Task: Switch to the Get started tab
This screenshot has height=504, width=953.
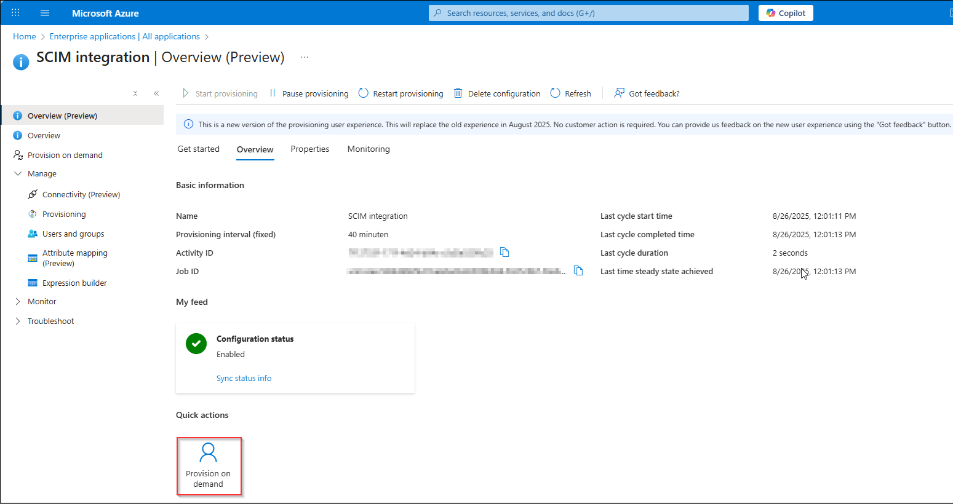Action: (x=198, y=149)
